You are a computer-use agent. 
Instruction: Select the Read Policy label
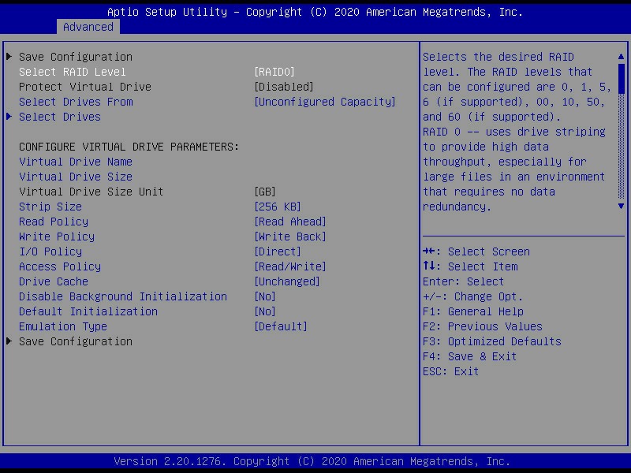(54, 222)
